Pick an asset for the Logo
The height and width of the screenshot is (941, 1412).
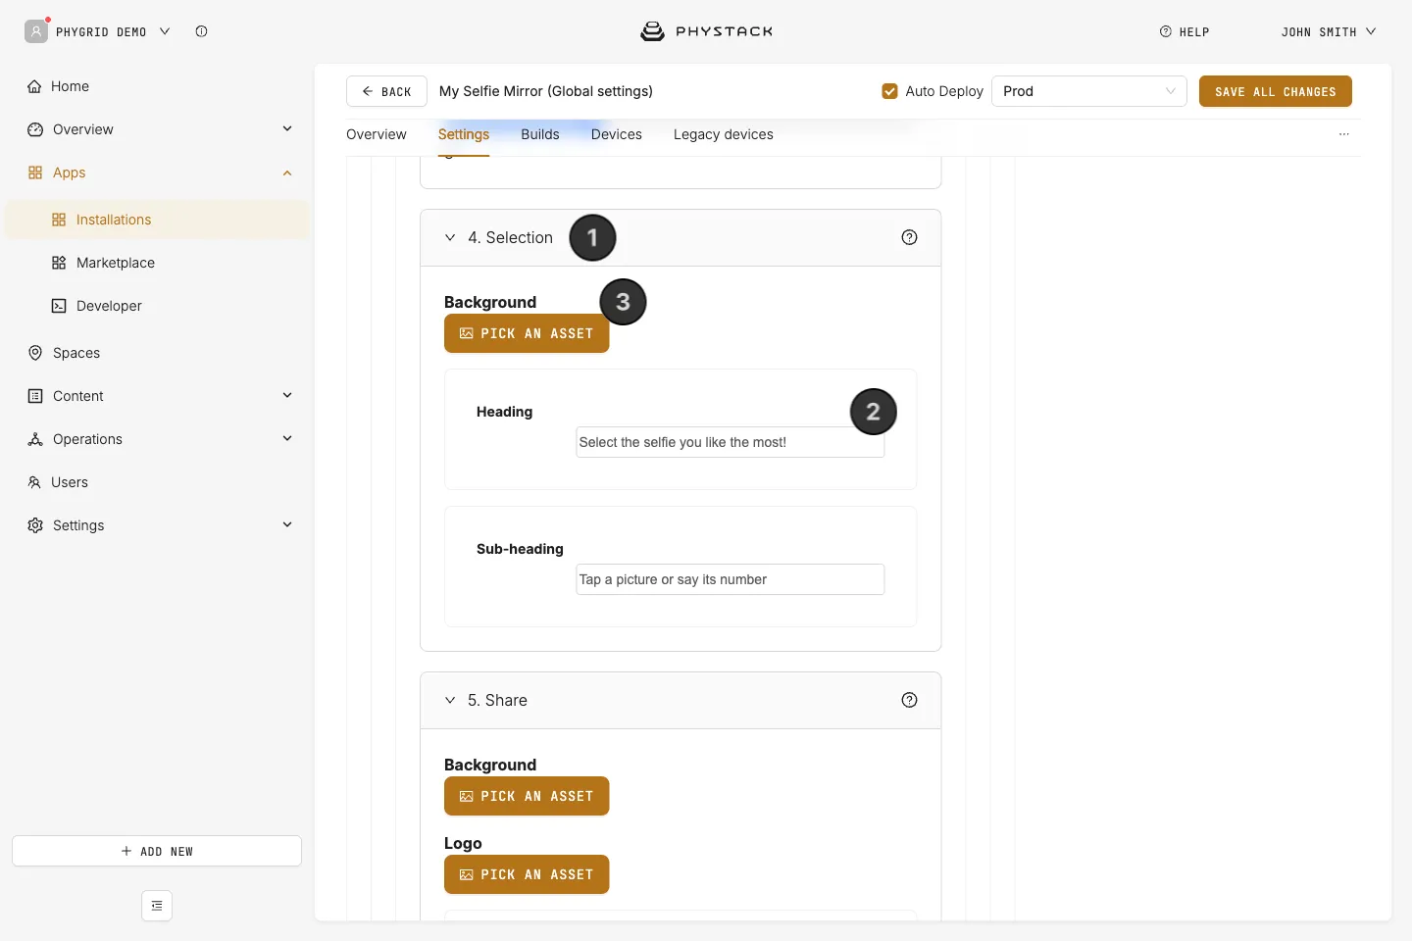[x=527, y=874]
